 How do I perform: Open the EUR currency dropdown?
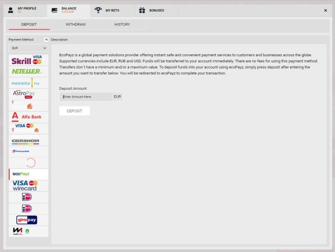(28, 48)
